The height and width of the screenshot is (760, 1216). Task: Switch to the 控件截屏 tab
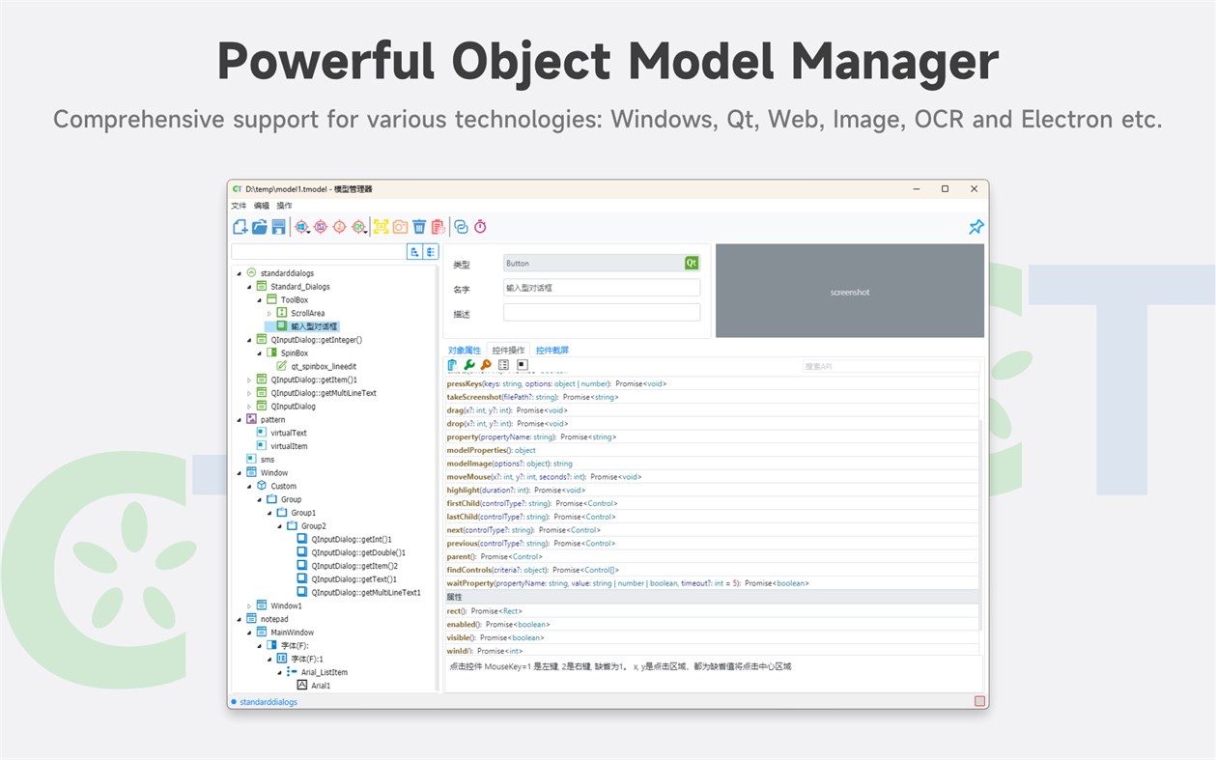553,350
